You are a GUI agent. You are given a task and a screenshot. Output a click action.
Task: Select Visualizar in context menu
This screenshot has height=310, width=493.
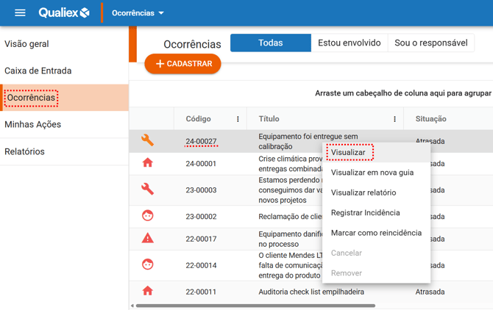[349, 153]
